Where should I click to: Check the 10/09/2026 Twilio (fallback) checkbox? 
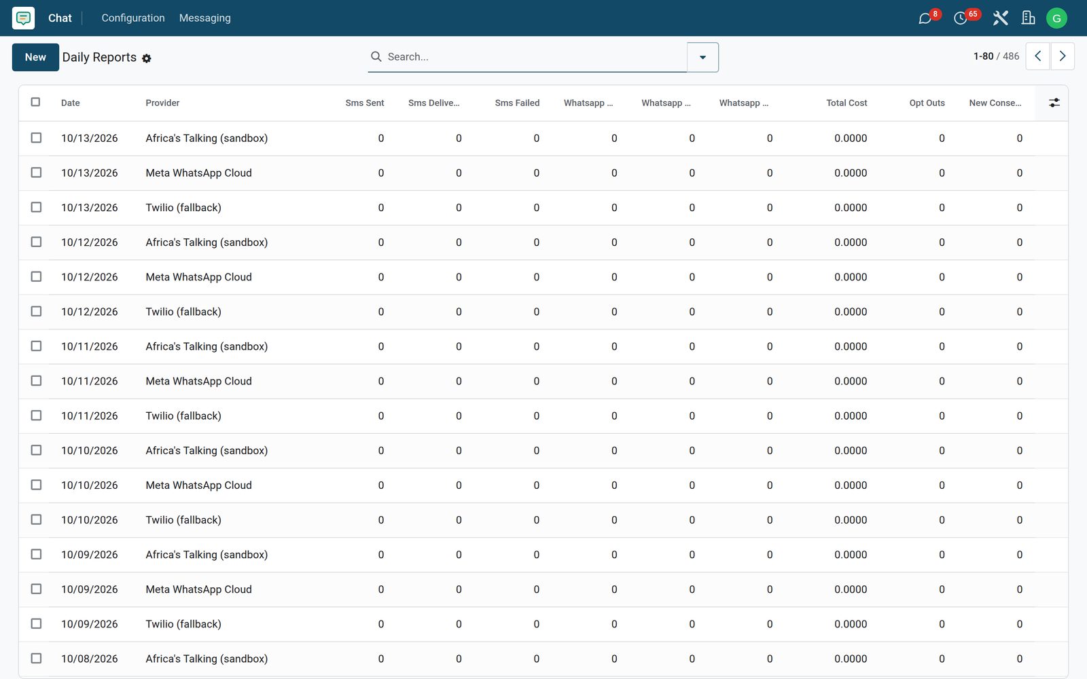pos(36,623)
